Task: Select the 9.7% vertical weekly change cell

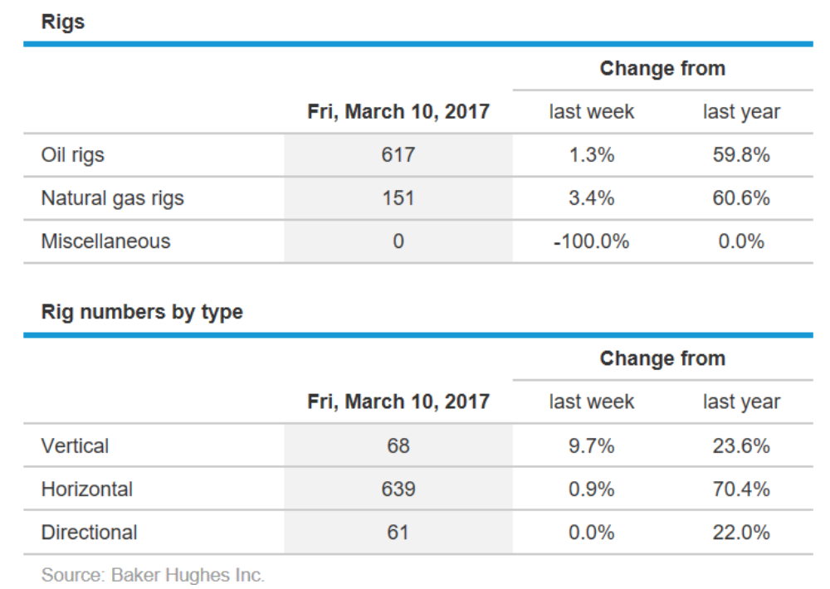Action: pos(591,445)
